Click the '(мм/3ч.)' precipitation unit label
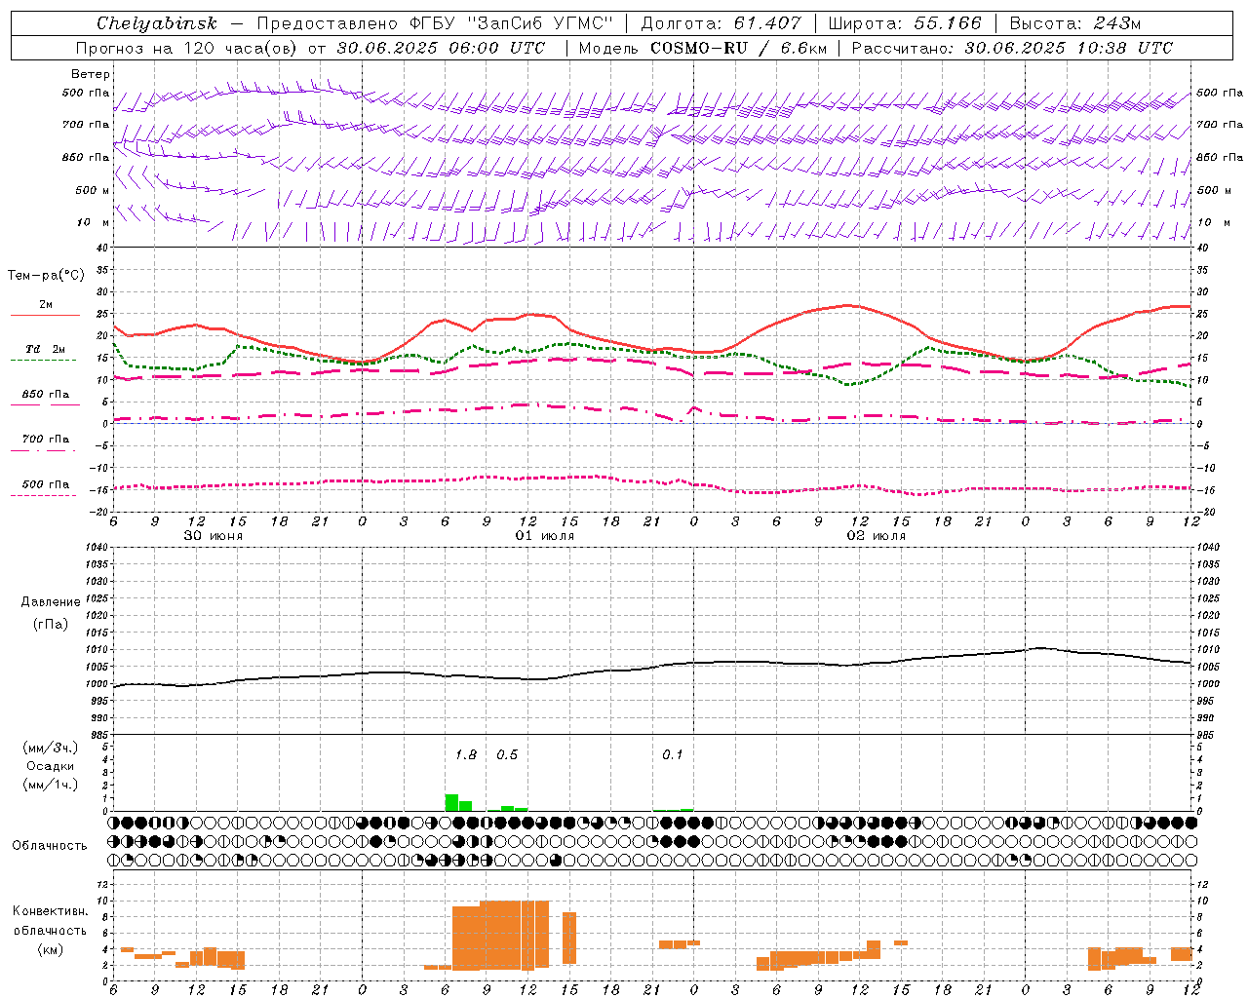Viewport: 1248px width, 998px height. tap(51, 747)
